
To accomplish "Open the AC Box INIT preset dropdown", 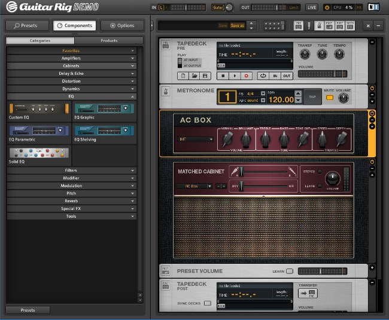I will pyautogui.click(x=196, y=139).
